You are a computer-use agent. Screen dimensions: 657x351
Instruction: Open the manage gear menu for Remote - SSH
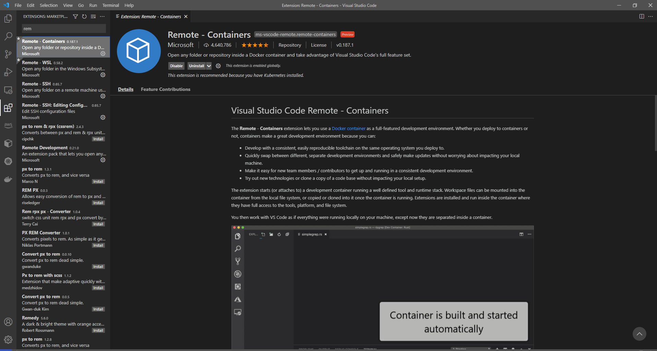point(103,96)
